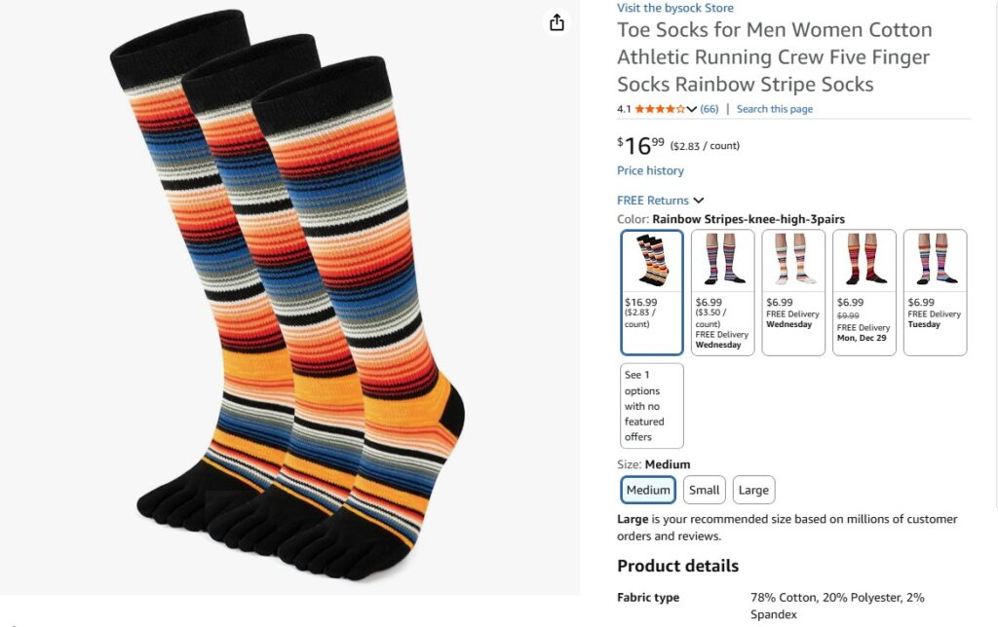This screenshot has height=627, width=998.
Task: Open the (66) customer reviews link
Action: tap(710, 109)
